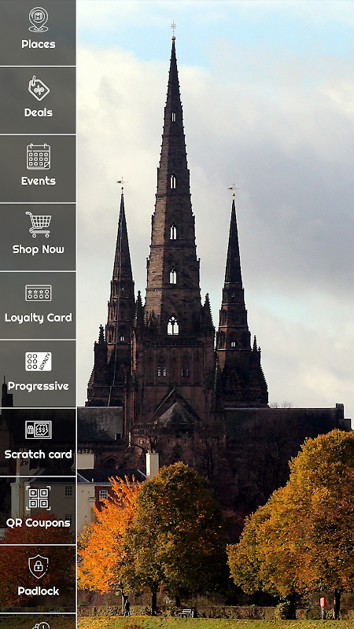Select the Deals menu label
The image size is (354, 629).
38,112
